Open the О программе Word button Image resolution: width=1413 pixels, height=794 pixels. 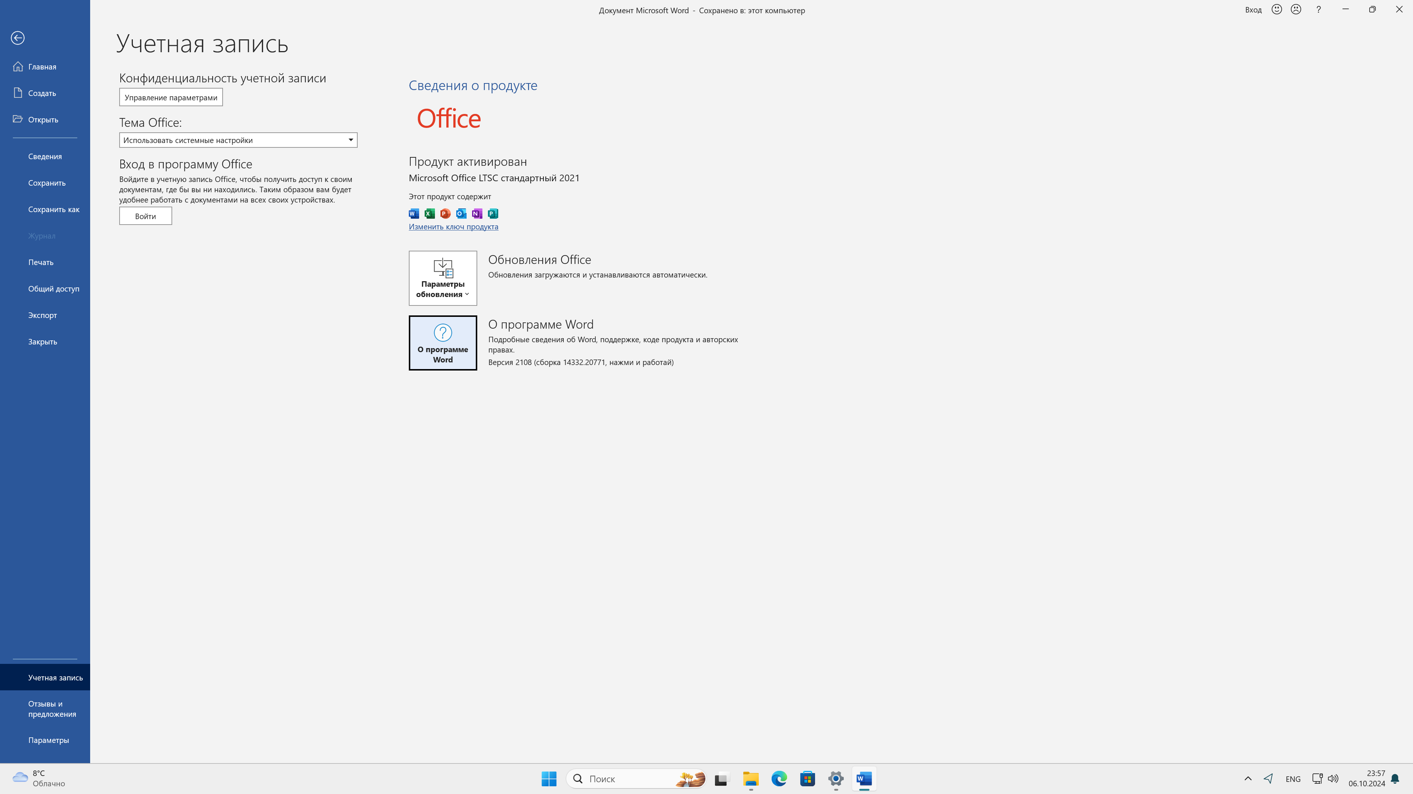coord(443,343)
